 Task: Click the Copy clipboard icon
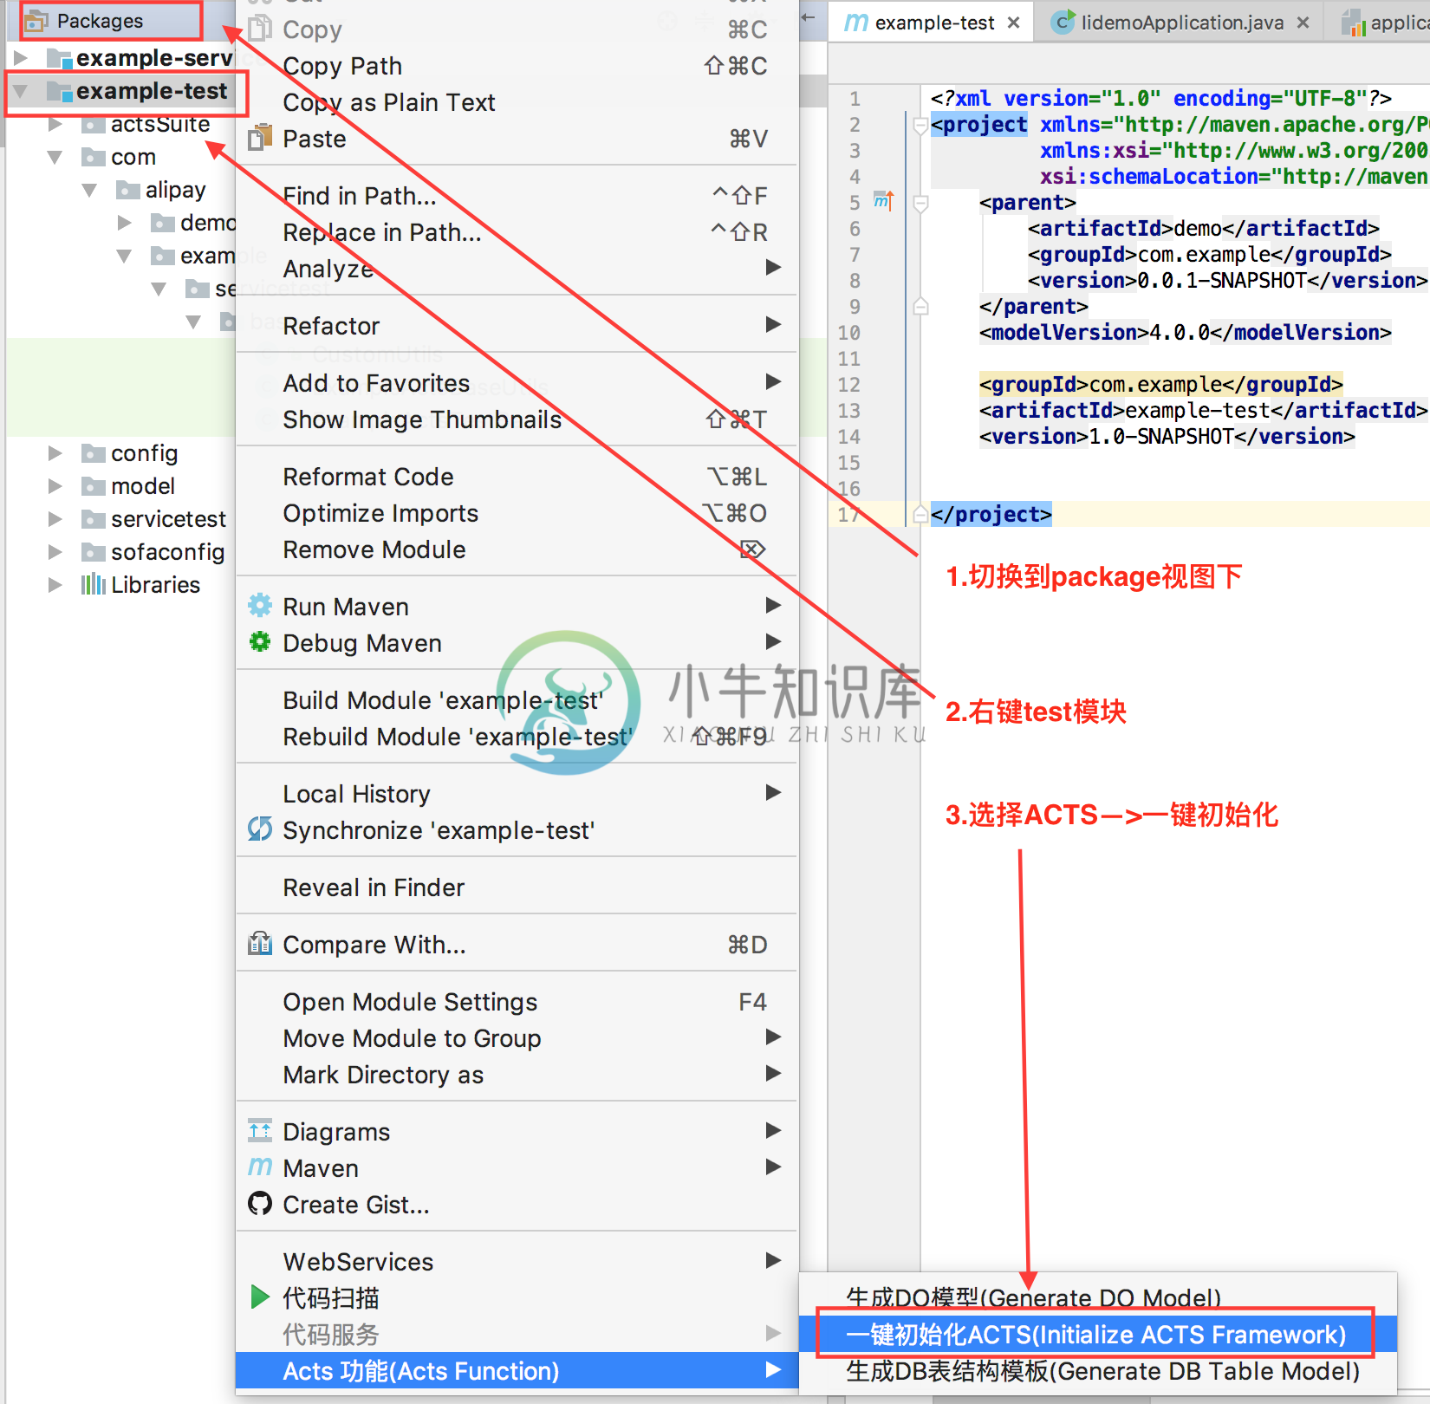(260, 29)
